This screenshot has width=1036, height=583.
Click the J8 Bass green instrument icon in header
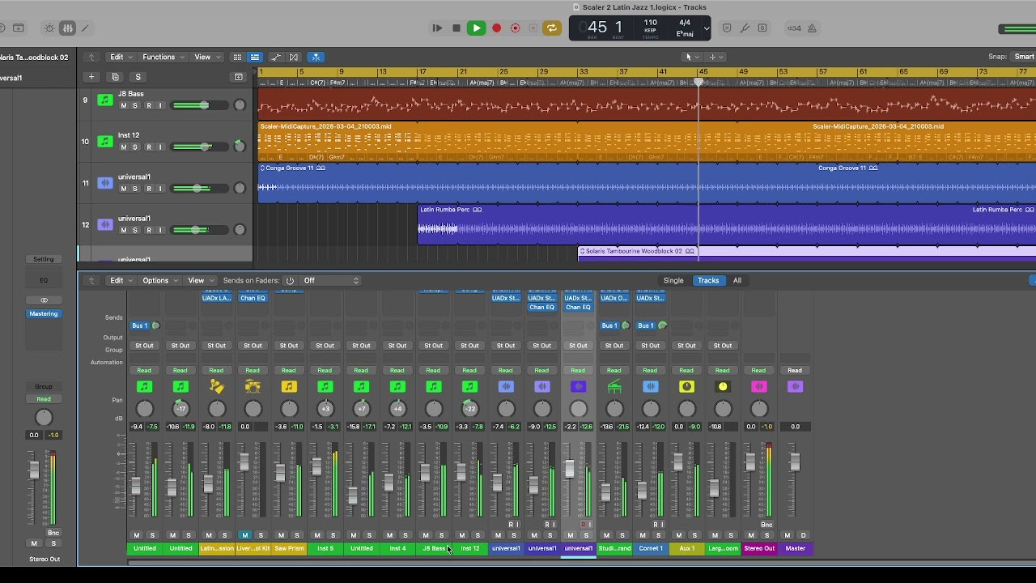[105, 100]
